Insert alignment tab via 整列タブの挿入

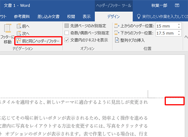(130, 40)
